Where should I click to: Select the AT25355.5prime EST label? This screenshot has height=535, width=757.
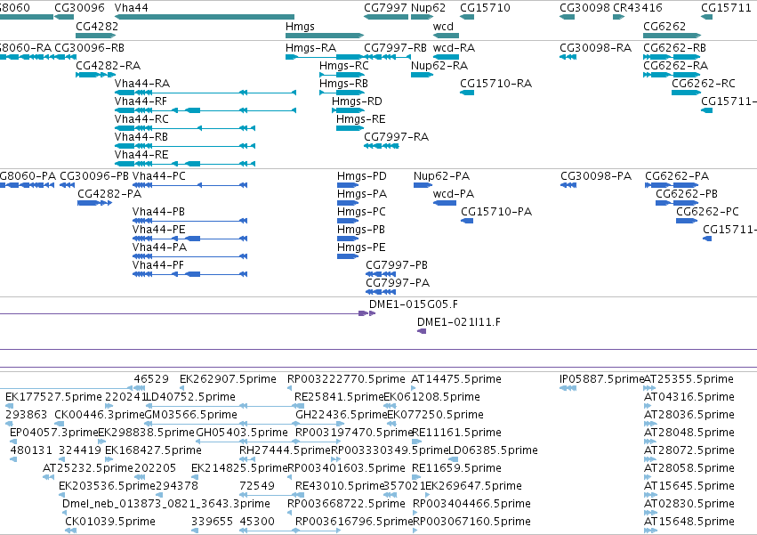689,379
